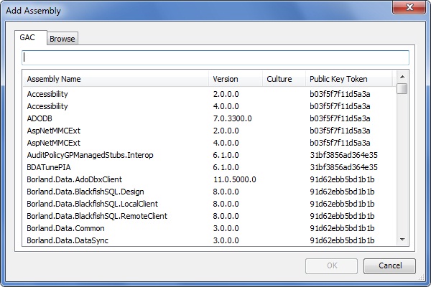
Task: Click version 6.1.0.0 in AuditPolicyGPManagedStubs row
Action: point(226,155)
